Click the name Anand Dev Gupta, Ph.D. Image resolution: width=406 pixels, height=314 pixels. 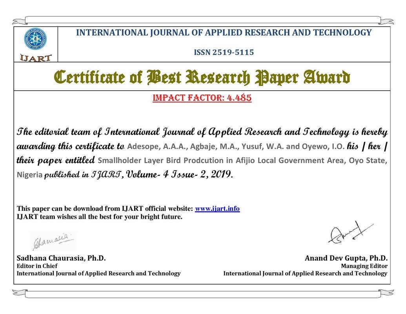[346, 258]
